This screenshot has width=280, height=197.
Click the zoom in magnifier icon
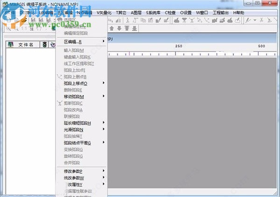[8, 28]
